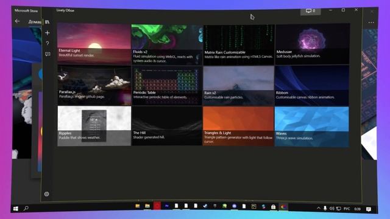Select the Parallax.js wallpaper tile

pos(94,85)
